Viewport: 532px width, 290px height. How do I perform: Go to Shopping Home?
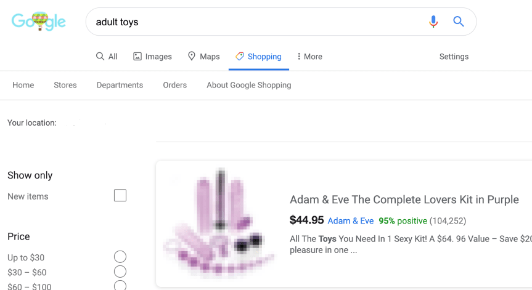[23, 85]
